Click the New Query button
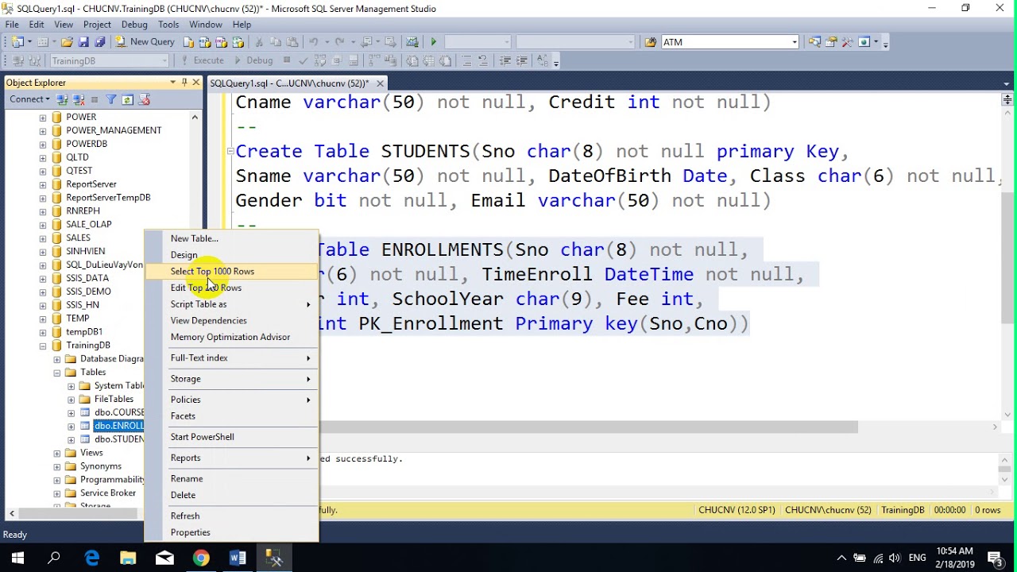This screenshot has width=1017, height=572. pyautogui.click(x=145, y=42)
